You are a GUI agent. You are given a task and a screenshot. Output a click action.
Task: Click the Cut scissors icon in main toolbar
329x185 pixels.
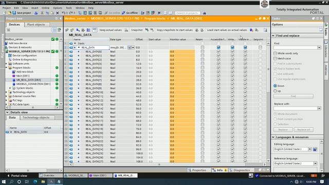(42, 13)
